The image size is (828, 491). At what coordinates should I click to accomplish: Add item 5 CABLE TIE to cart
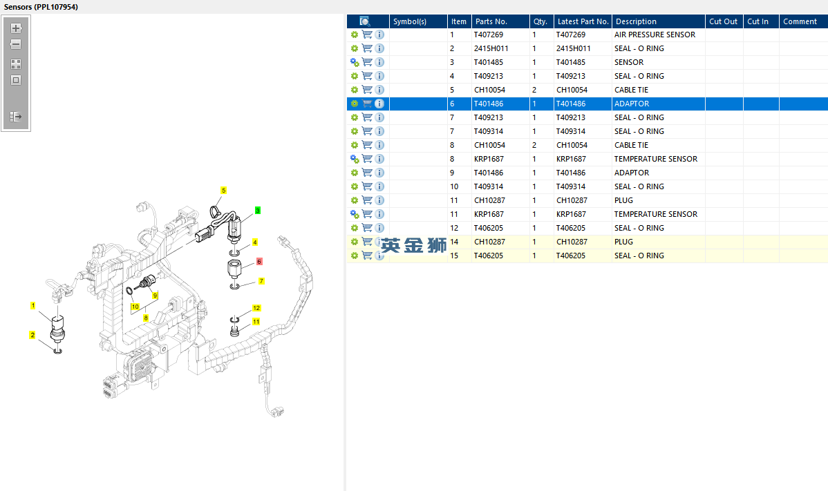coord(367,90)
